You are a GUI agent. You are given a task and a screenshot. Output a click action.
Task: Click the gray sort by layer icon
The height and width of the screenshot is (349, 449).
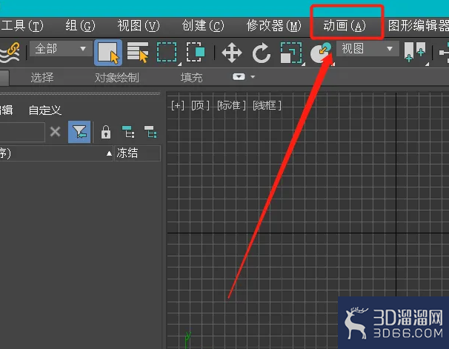point(150,132)
